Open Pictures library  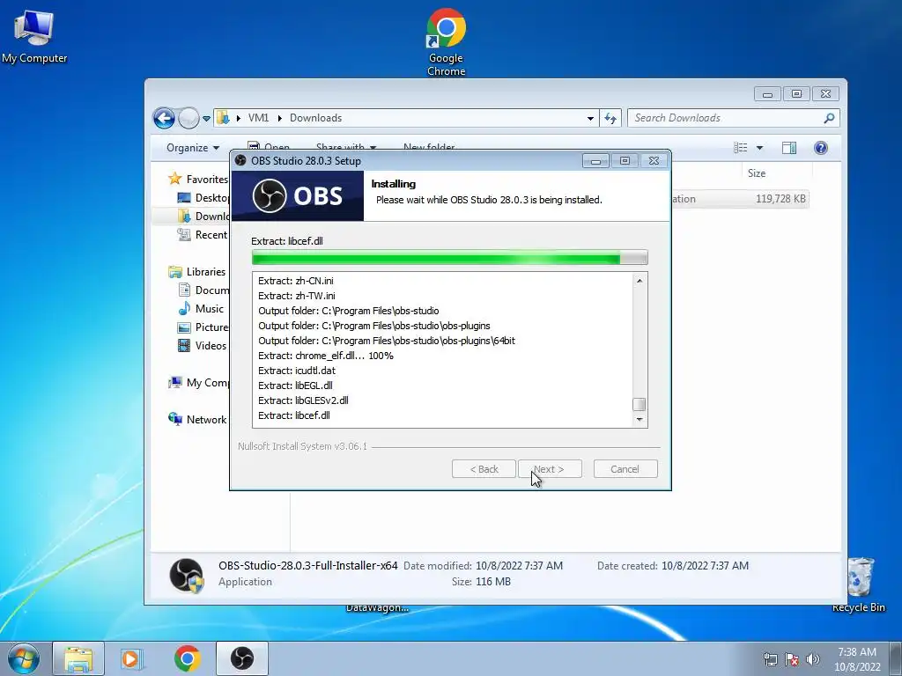point(203,327)
